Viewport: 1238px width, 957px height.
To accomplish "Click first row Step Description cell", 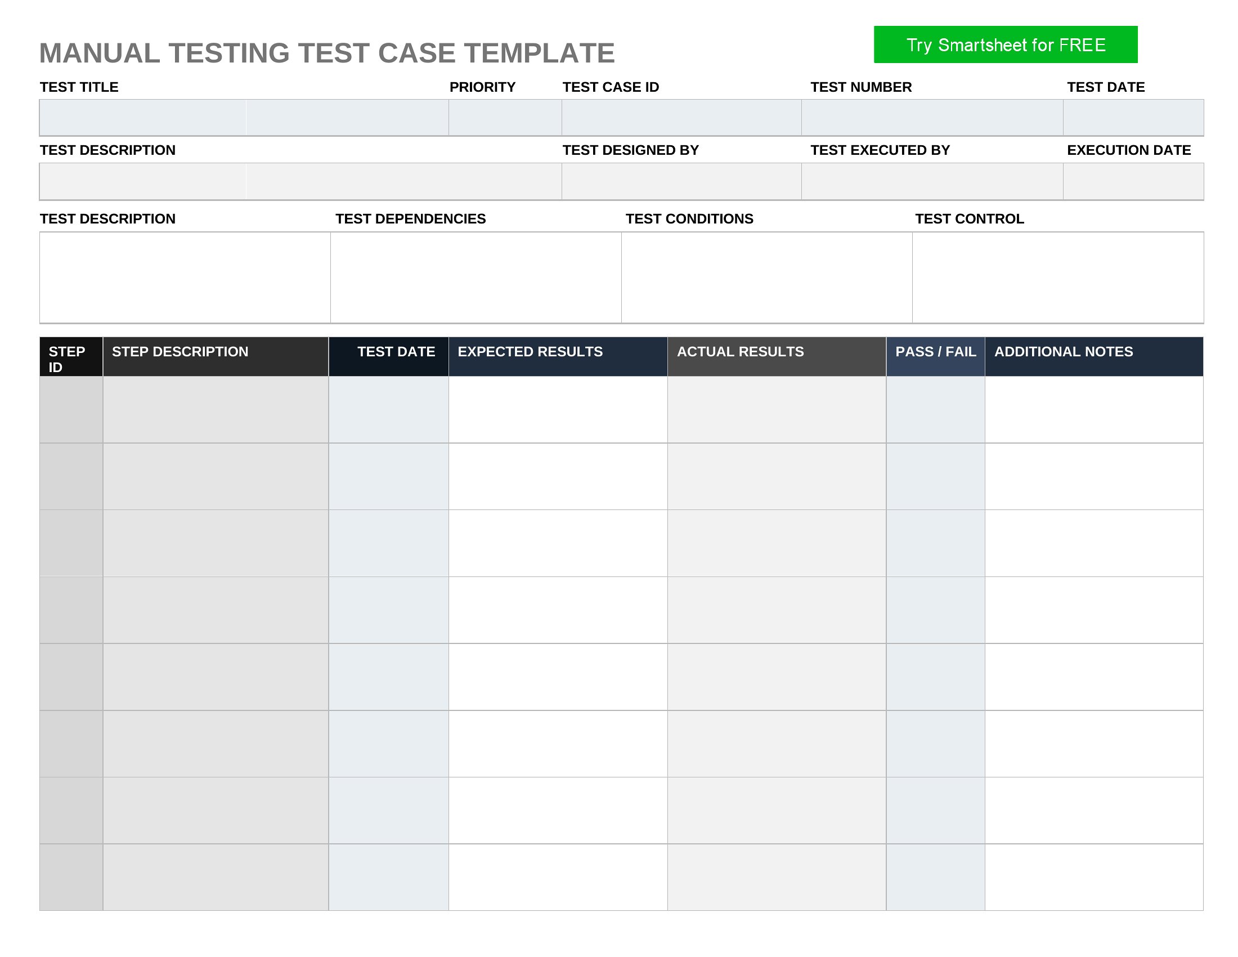I will click(x=216, y=409).
